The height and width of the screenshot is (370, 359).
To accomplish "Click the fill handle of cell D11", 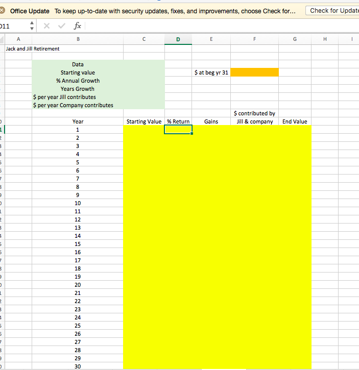I will click(x=192, y=133).
